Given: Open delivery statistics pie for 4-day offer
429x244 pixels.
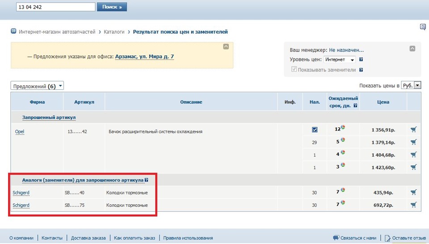Looking at the screenshot, I should (343, 152).
